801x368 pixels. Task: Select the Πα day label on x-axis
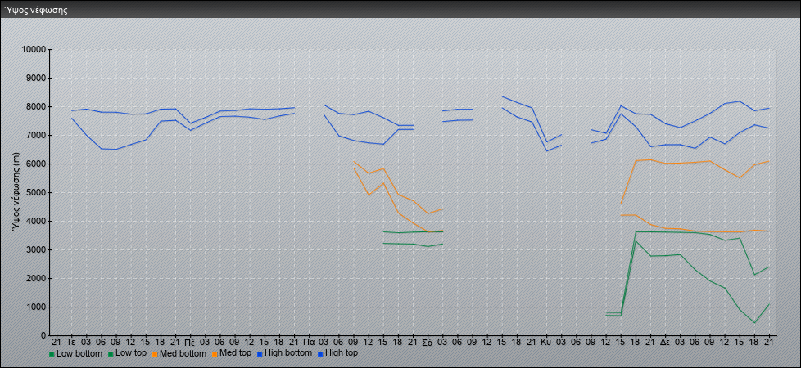pyautogui.click(x=309, y=341)
